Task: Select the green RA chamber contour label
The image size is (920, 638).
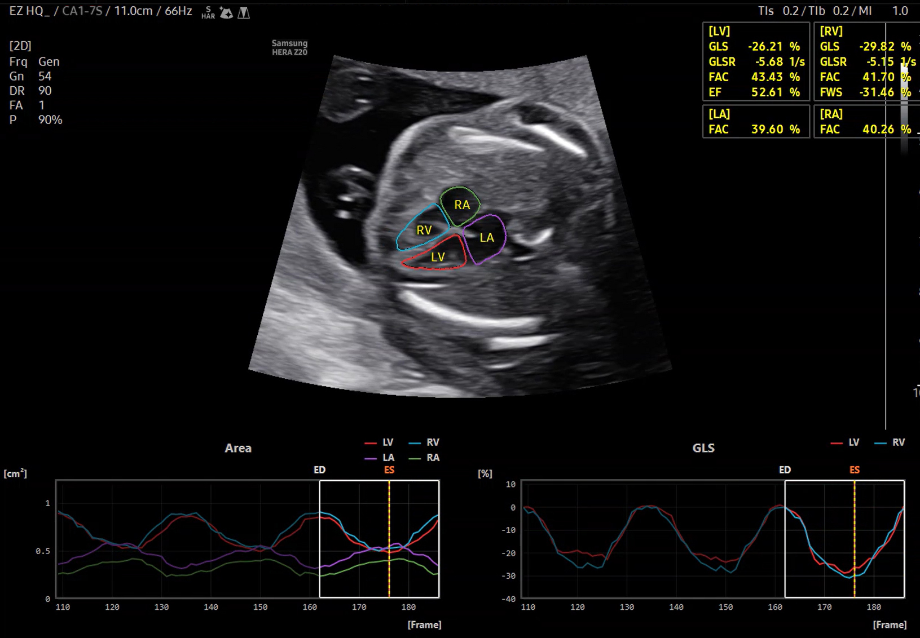Action: (x=462, y=205)
